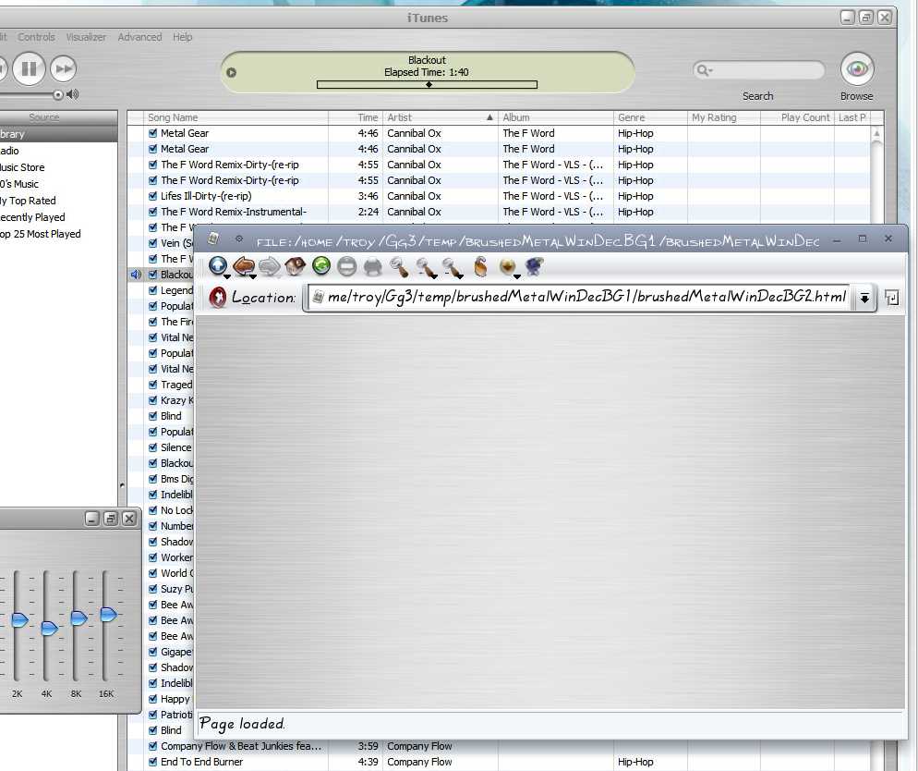Open the iTunes search magnifier dropdown
918x771 pixels.
(703, 70)
